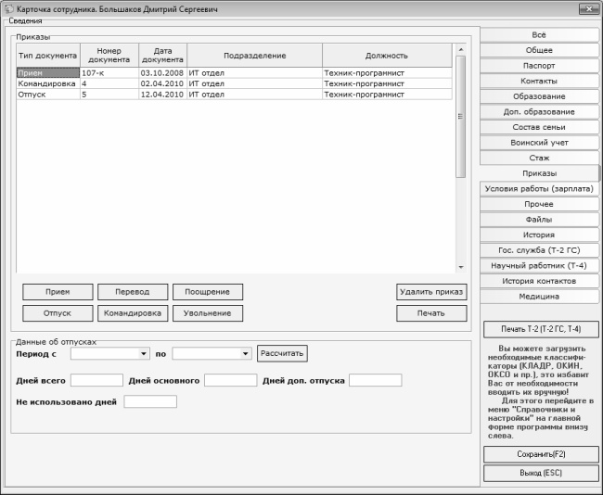603x495 pixels.
Task: Click the Рассчитать button
Action: click(282, 353)
